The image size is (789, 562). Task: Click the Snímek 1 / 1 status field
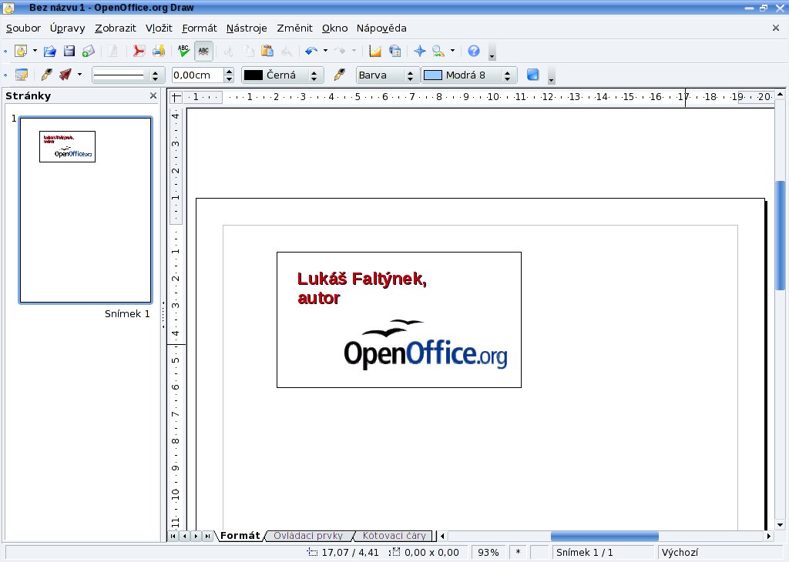coord(603,553)
